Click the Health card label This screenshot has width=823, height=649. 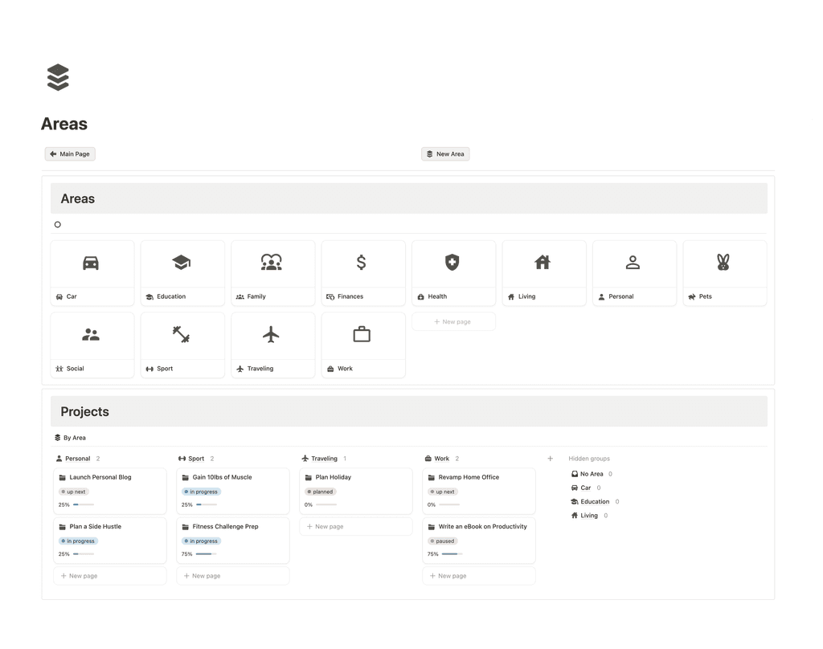coord(437,296)
